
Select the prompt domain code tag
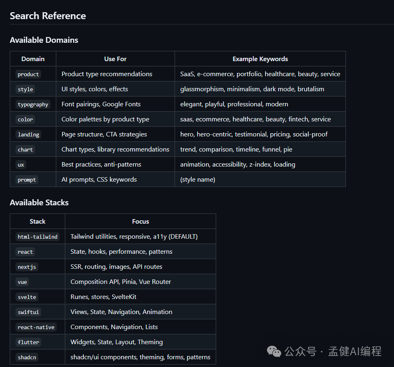point(27,180)
